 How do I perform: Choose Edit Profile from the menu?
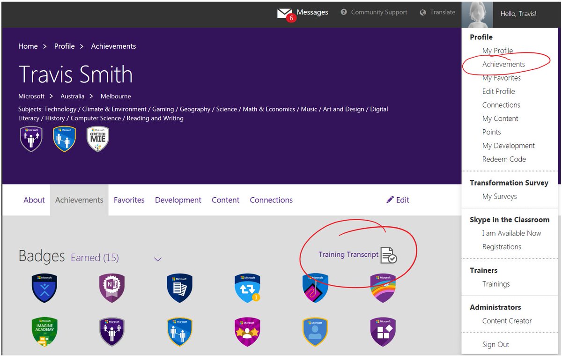(499, 91)
